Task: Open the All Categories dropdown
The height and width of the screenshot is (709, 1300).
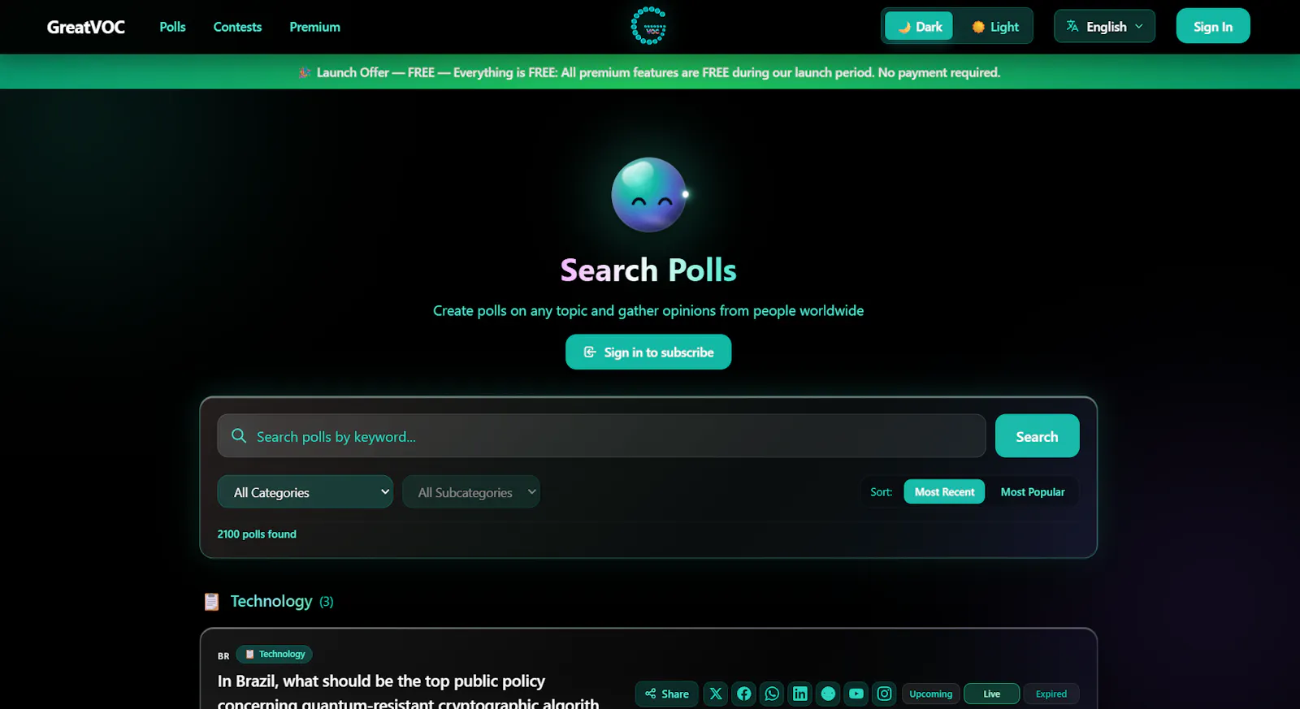Action: (x=305, y=492)
